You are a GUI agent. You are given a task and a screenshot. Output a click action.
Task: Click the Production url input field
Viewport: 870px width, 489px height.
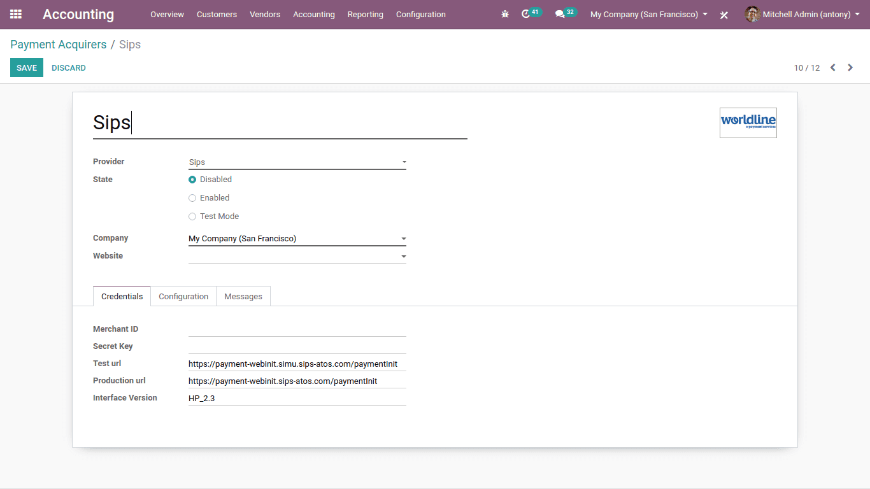click(297, 381)
